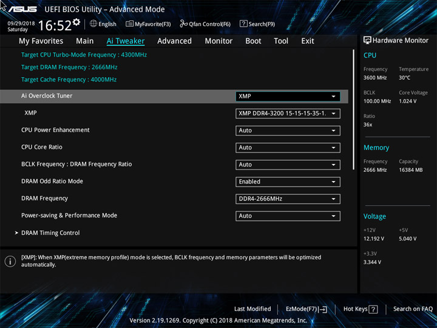Open Power-saving & Performance Mode dropdown
The height and width of the screenshot is (328, 437).
(x=288, y=216)
